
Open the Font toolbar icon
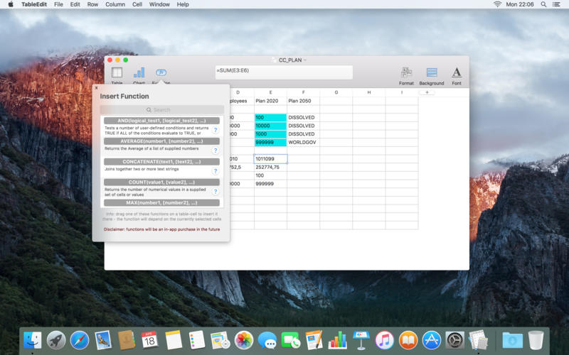457,74
